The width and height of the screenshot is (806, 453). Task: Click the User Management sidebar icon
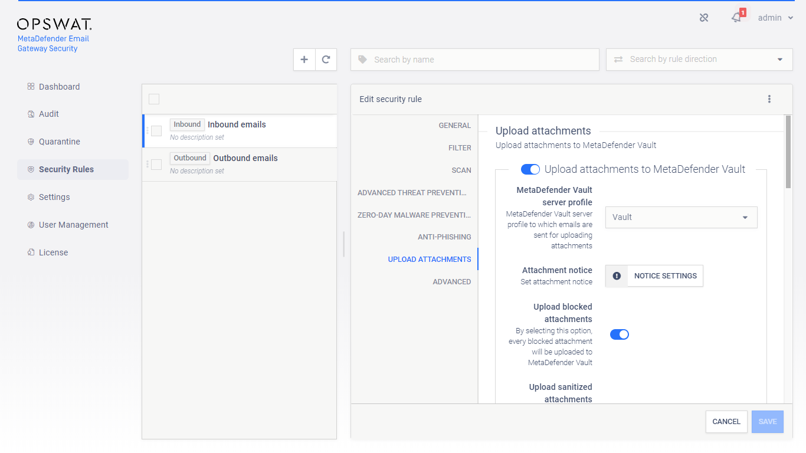pyautogui.click(x=31, y=225)
